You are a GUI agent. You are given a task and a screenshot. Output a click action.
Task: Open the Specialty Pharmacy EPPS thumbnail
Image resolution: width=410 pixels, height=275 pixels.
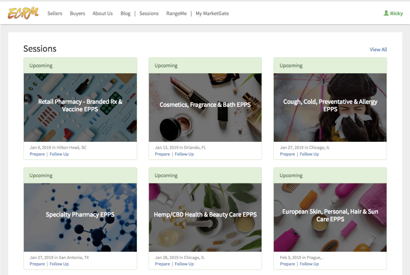tap(80, 217)
